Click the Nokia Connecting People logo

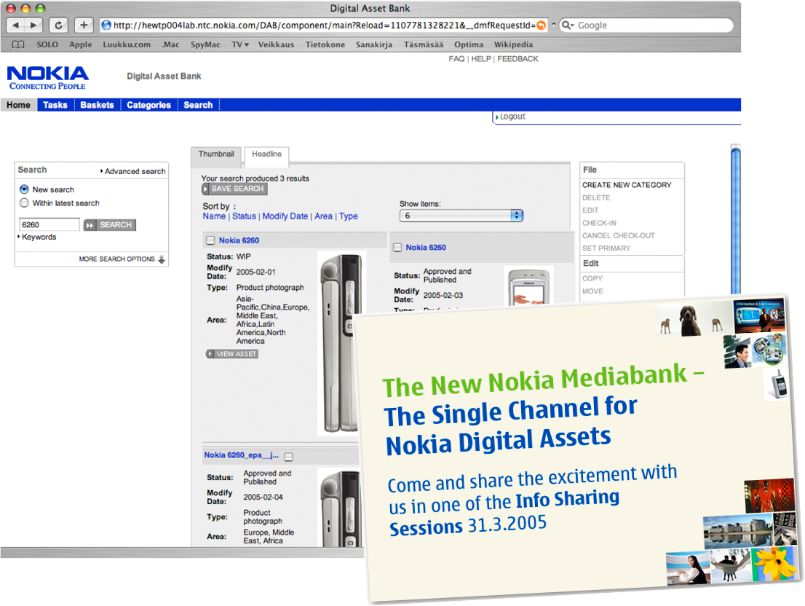click(x=48, y=78)
